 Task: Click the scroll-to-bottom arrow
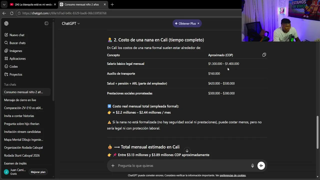pyautogui.click(x=187, y=150)
